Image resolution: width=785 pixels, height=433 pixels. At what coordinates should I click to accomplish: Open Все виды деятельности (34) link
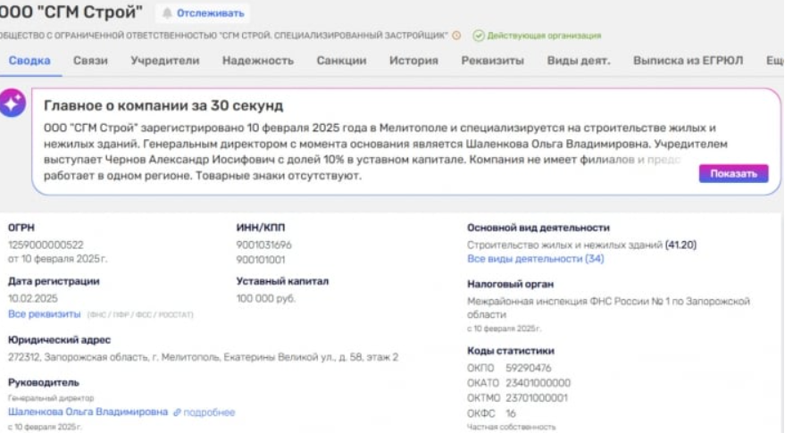(x=535, y=259)
